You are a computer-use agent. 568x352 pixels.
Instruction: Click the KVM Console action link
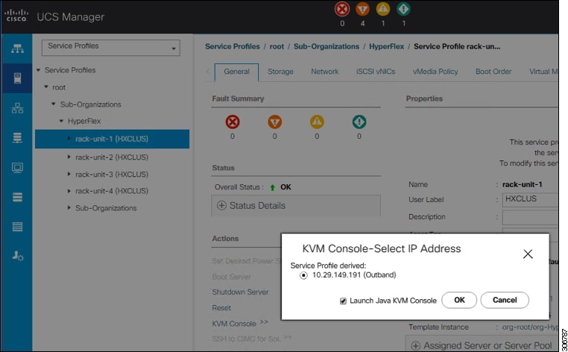234,324
